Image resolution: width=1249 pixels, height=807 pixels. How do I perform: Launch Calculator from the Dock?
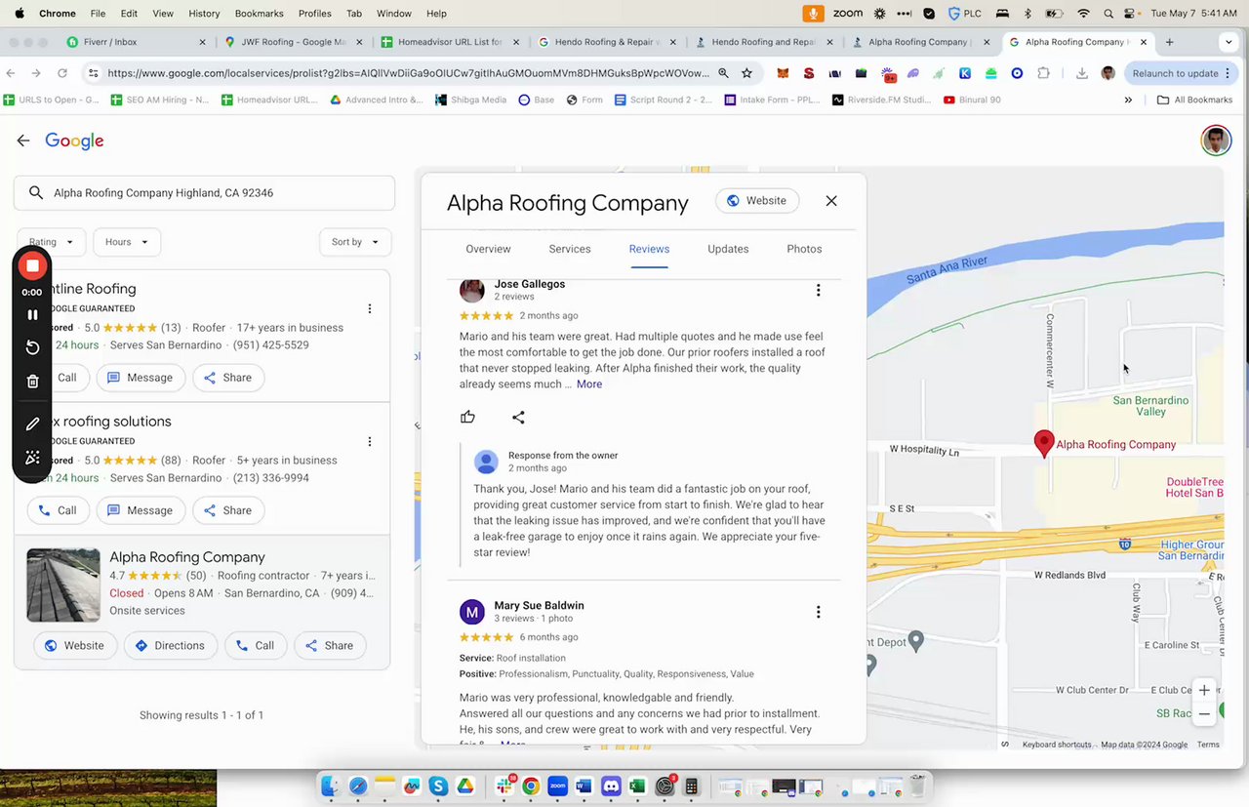[x=691, y=785]
